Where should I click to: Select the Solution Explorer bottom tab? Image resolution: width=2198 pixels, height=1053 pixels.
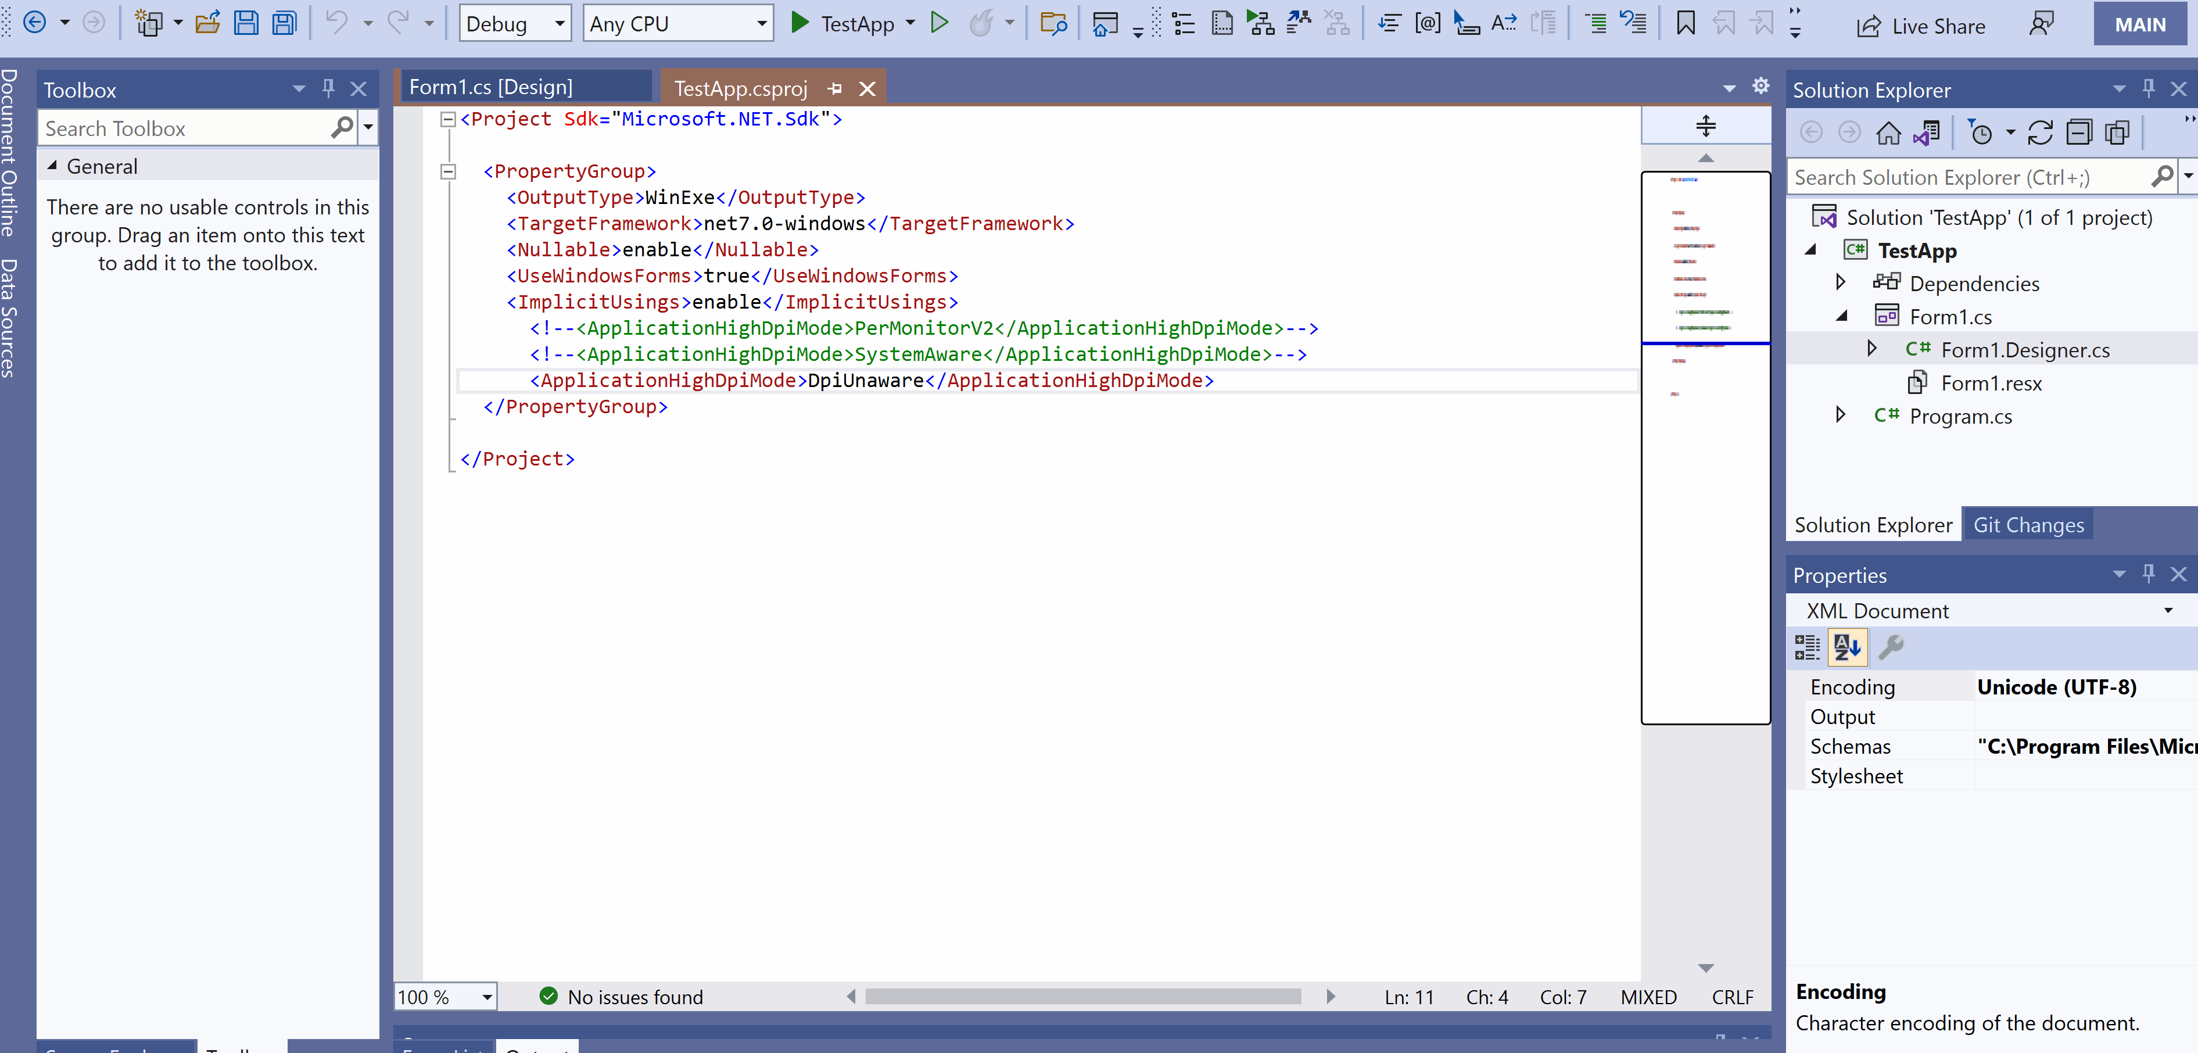point(1873,525)
